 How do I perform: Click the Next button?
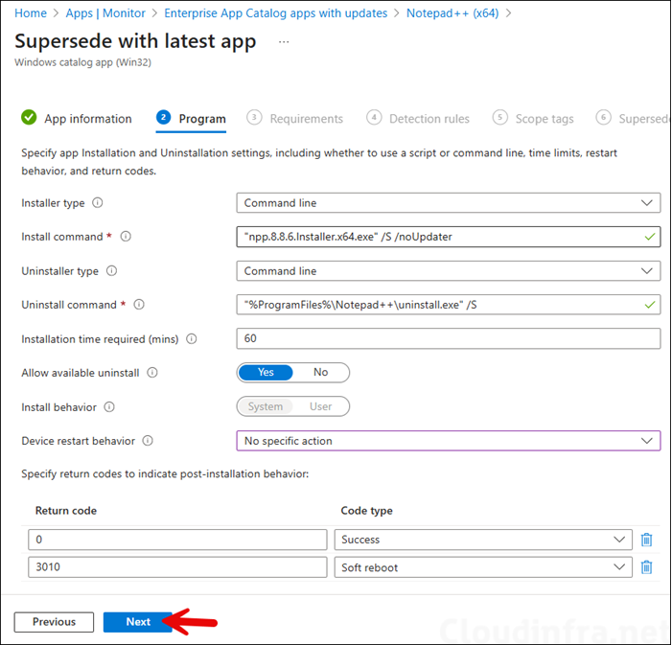[138, 622]
